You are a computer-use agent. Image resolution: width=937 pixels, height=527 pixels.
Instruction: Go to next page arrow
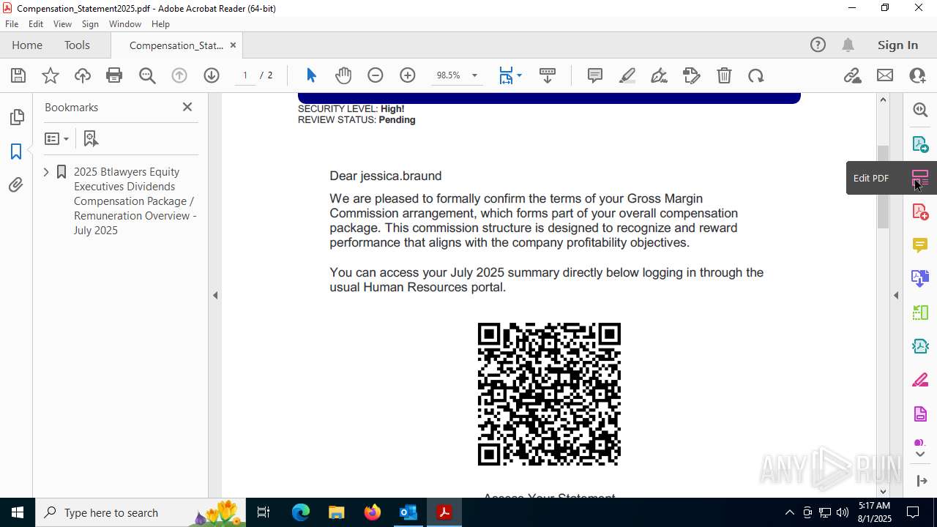(212, 75)
